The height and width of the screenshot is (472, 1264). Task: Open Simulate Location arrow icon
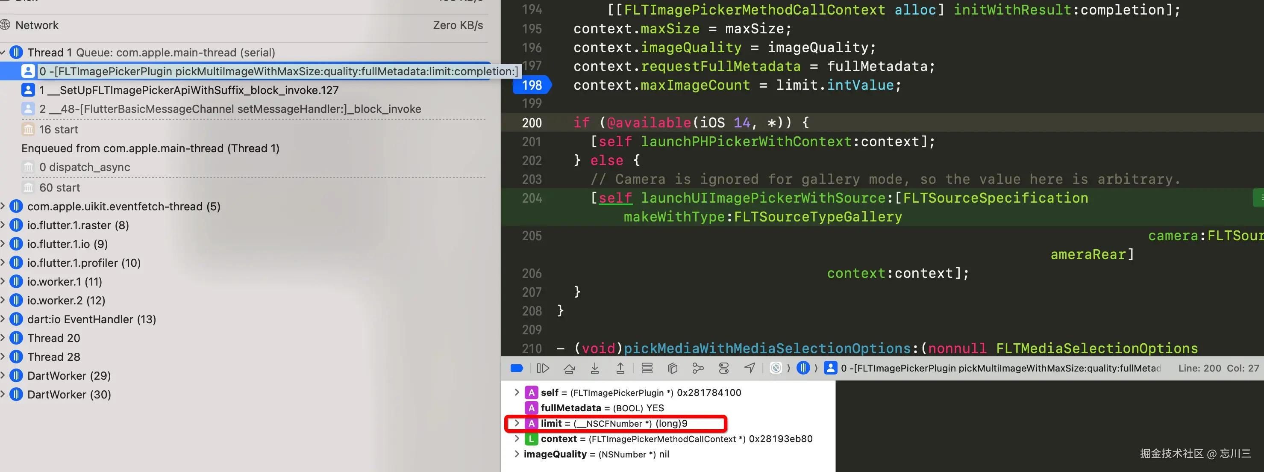[749, 368]
